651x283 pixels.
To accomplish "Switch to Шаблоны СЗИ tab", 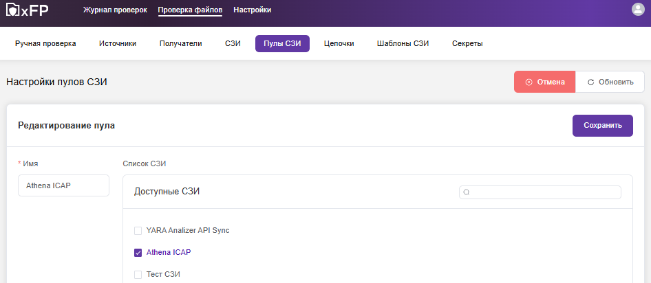I will [x=403, y=43].
